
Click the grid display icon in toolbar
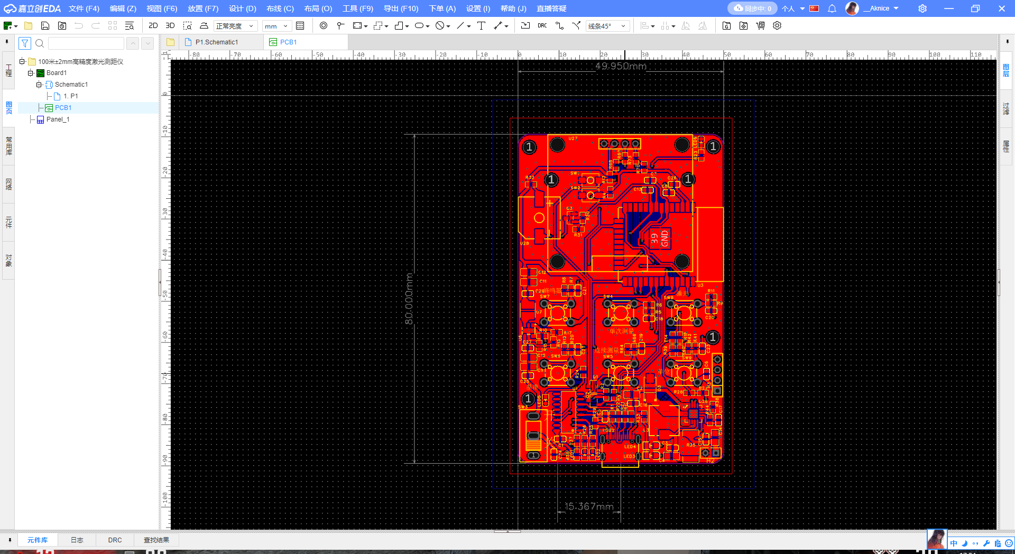[x=300, y=25]
